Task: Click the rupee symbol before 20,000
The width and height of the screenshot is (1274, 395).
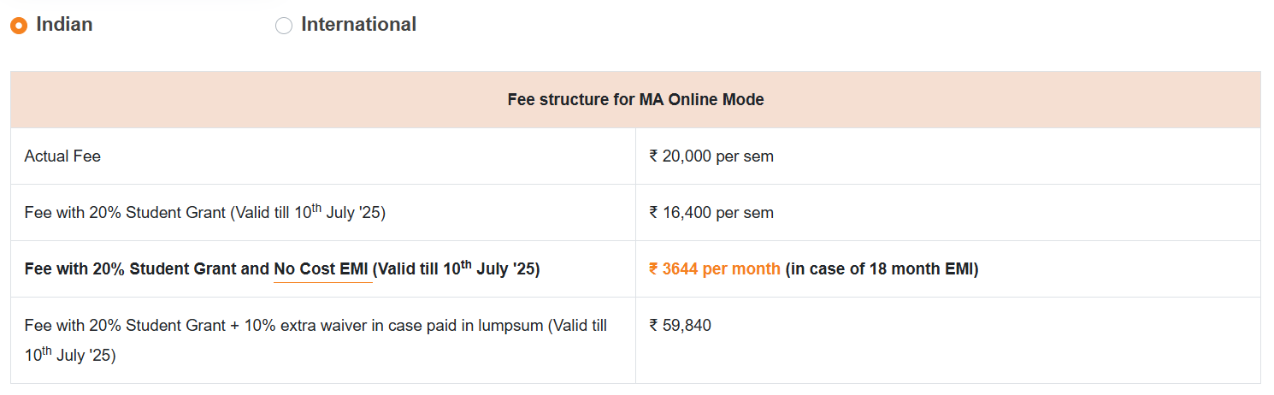Action: (x=654, y=156)
